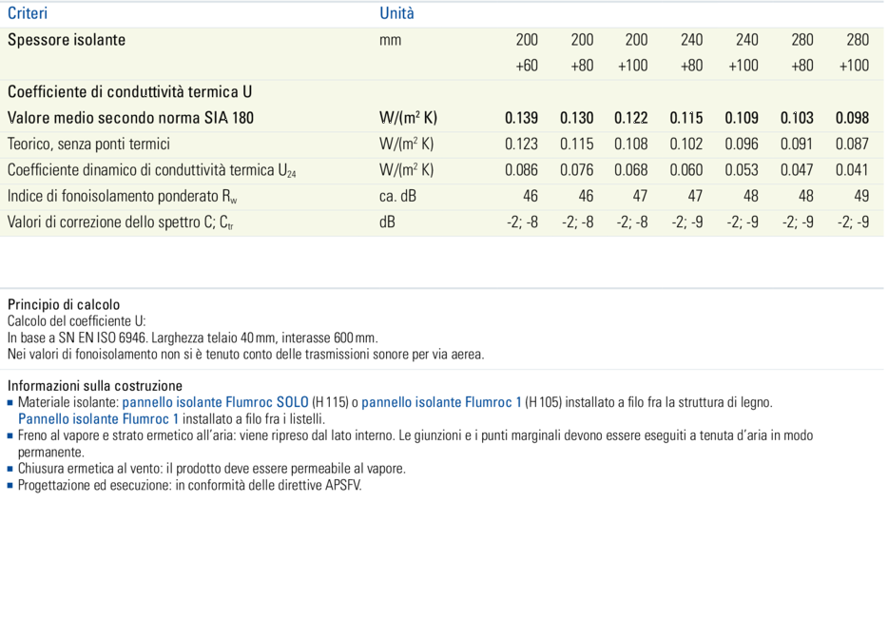The height and width of the screenshot is (637, 888).
Task: Click the +60 thickness value
Action: coord(526,66)
